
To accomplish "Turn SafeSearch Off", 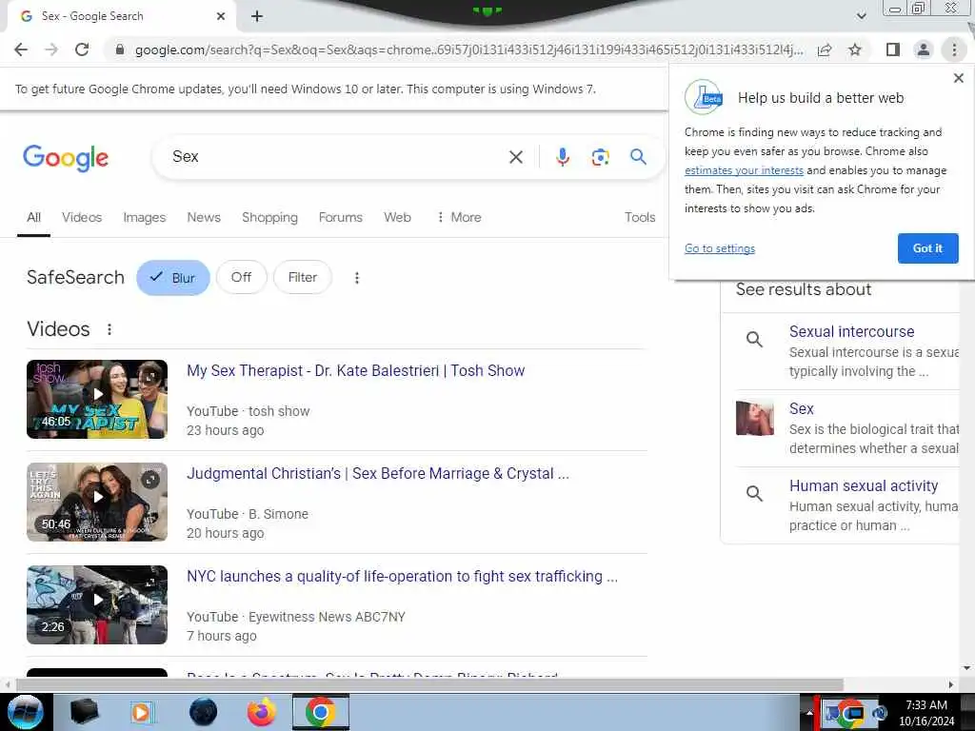I will (x=241, y=278).
